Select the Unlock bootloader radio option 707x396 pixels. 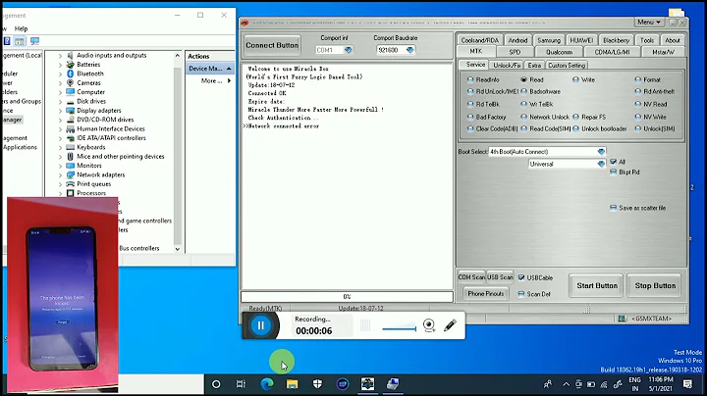point(575,128)
